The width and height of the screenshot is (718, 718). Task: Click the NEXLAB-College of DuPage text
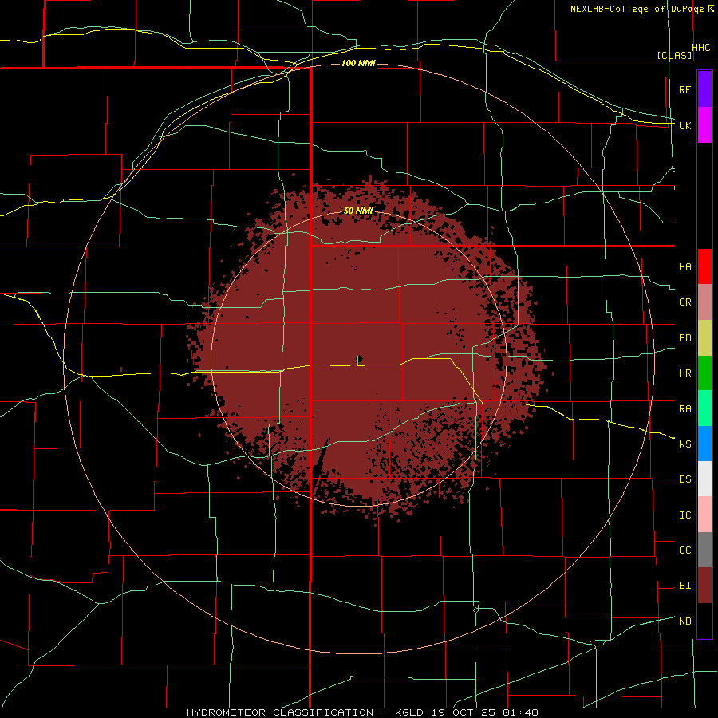click(x=637, y=9)
